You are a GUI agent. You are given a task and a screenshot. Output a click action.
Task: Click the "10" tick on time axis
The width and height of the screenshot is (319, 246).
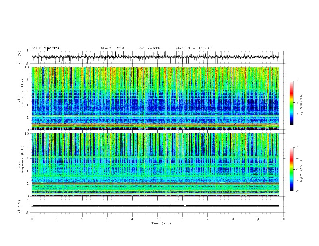283,219
